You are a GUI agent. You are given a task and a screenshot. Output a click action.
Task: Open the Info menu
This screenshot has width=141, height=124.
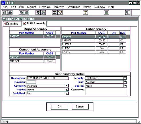click(21, 7)
